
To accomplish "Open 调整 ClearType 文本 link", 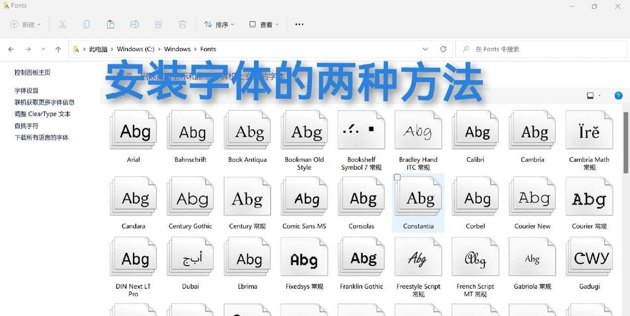I will (42, 114).
